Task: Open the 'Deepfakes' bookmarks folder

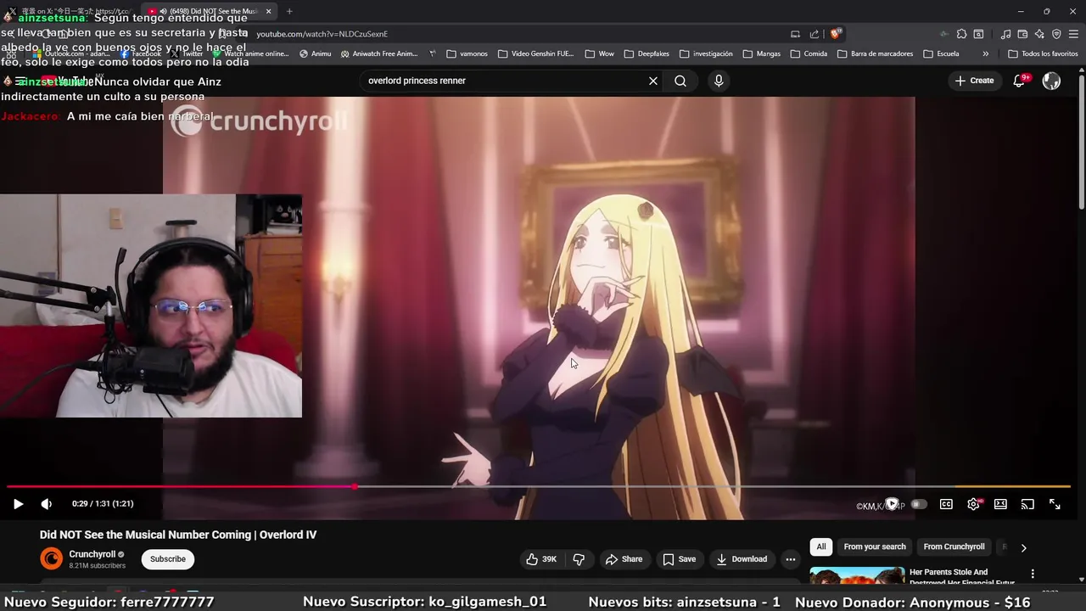Action: 647,53
